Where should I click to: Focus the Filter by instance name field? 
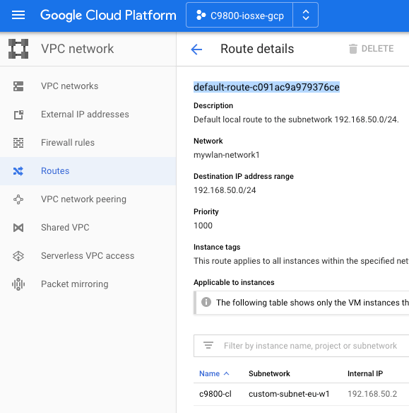pos(302,346)
